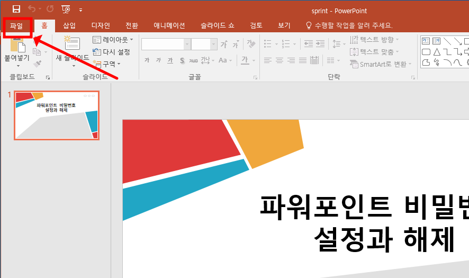Click the Decrease Font Size icon

(x=236, y=44)
